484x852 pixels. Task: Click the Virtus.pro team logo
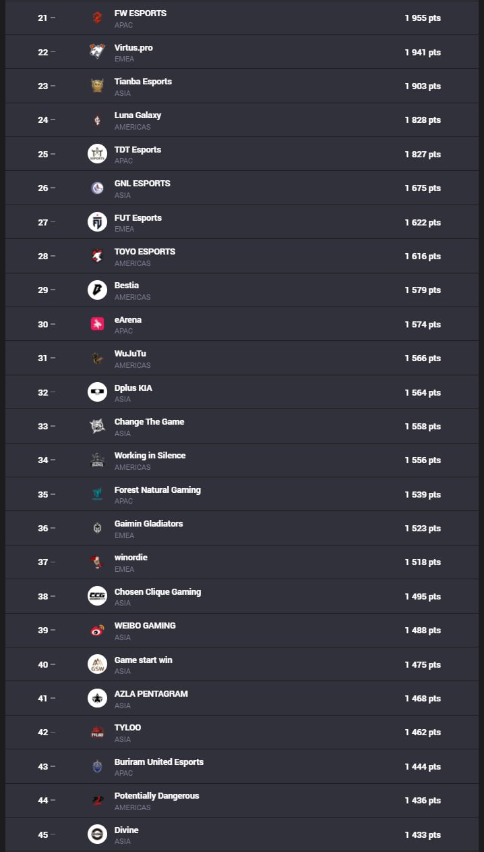[x=97, y=52]
